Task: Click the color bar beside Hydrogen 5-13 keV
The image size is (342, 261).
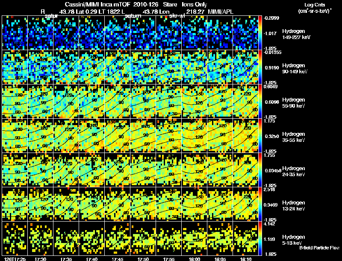Action: tap(260, 239)
